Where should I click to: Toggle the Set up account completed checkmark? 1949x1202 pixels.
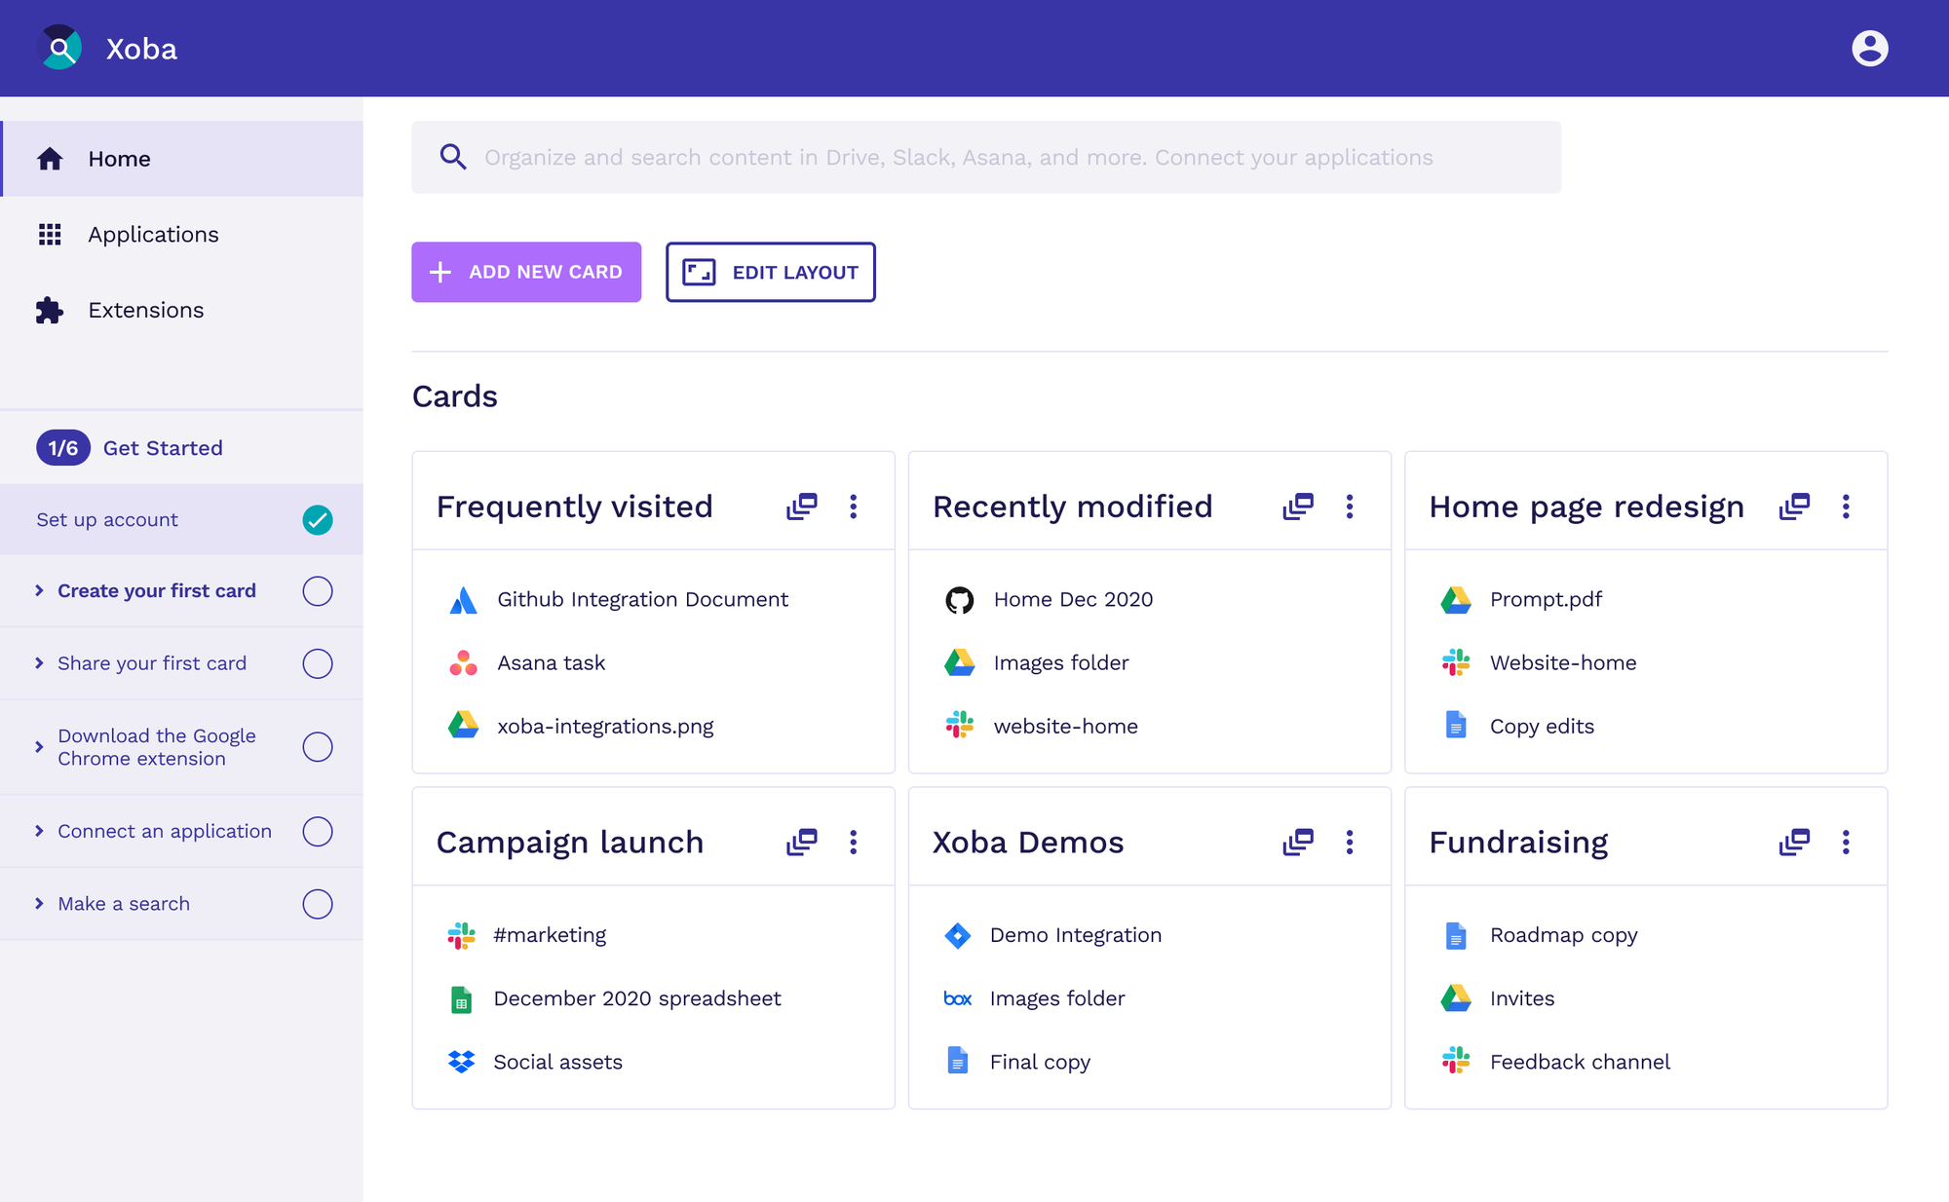[317, 520]
